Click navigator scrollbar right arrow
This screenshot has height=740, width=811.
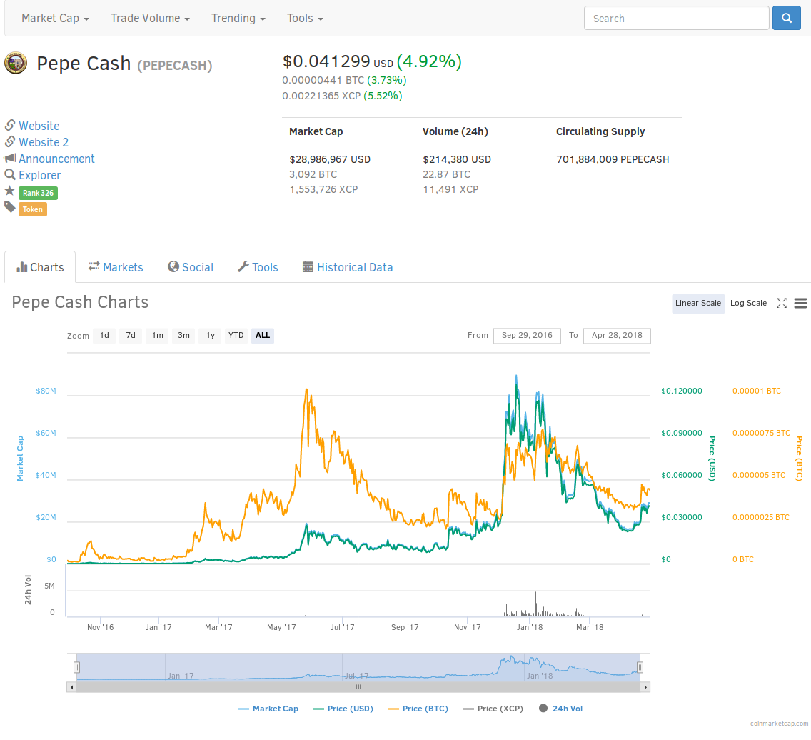[645, 687]
